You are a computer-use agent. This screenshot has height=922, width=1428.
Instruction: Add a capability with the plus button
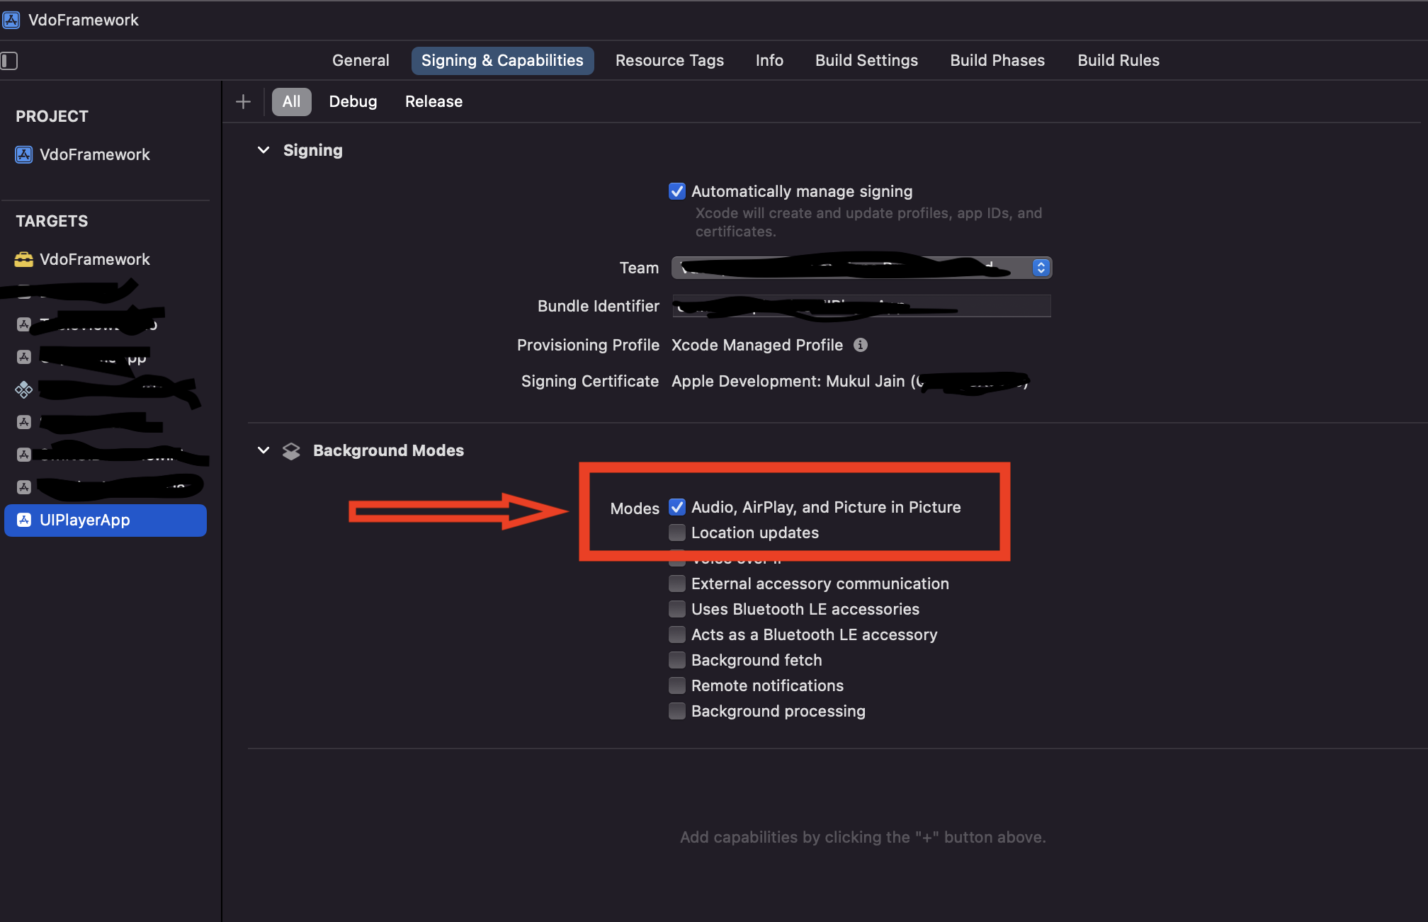click(x=243, y=102)
